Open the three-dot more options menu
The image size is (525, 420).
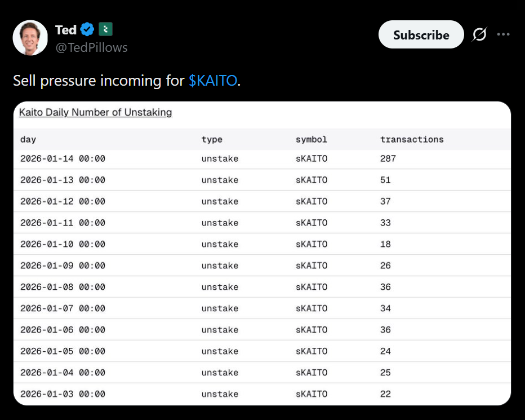point(503,35)
